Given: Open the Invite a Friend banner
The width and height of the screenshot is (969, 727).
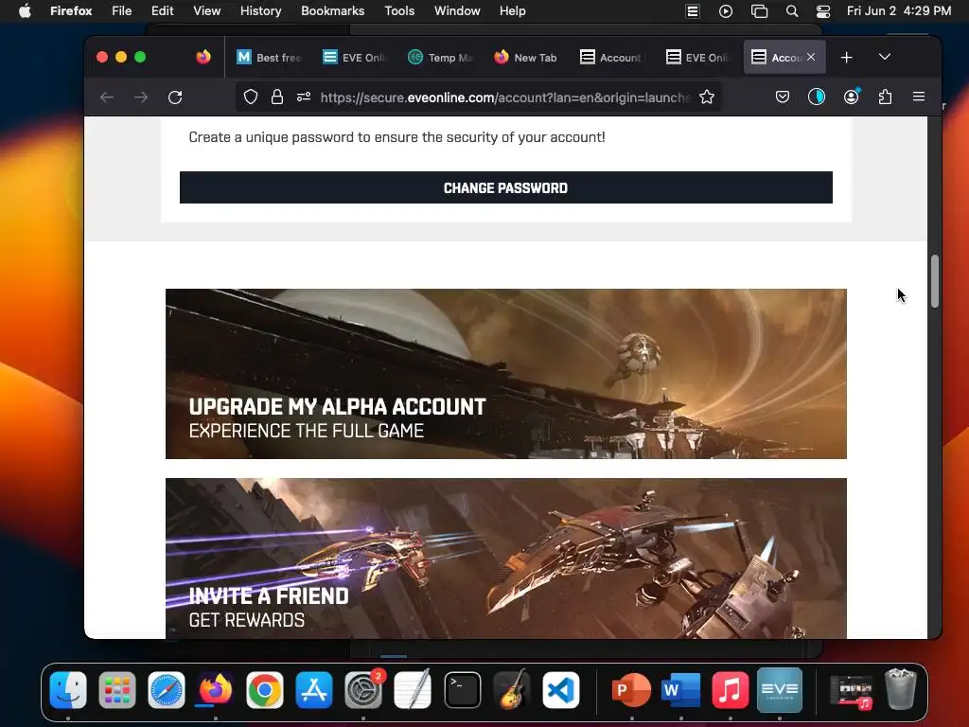Looking at the screenshot, I should pyautogui.click(x=505, y=559).
